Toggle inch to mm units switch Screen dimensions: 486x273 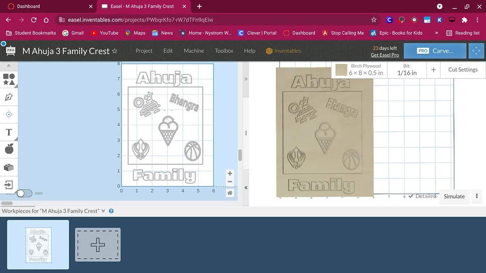coord(24,193)
